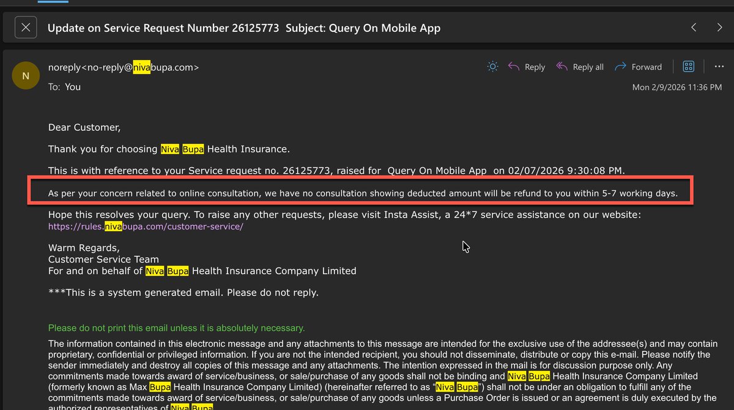Click the "Warm Regards," line
This screenshot has width=734, height=410.
(84, 248)
